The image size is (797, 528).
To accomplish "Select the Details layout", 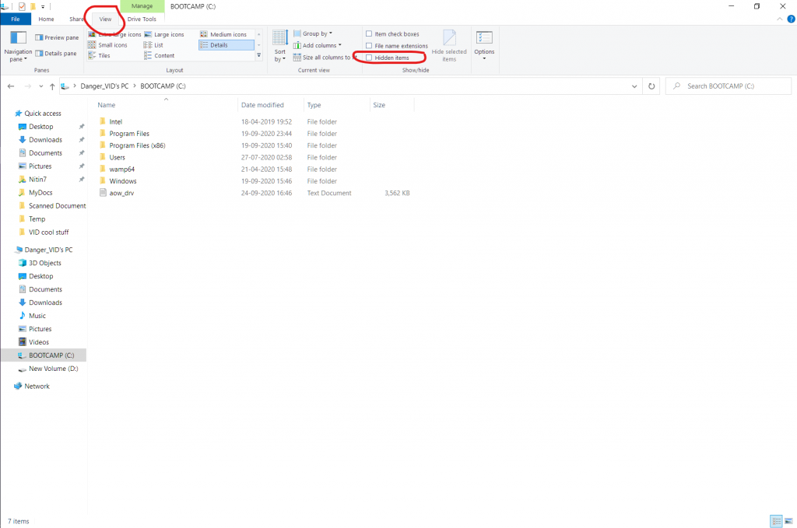I will (226, 45).
